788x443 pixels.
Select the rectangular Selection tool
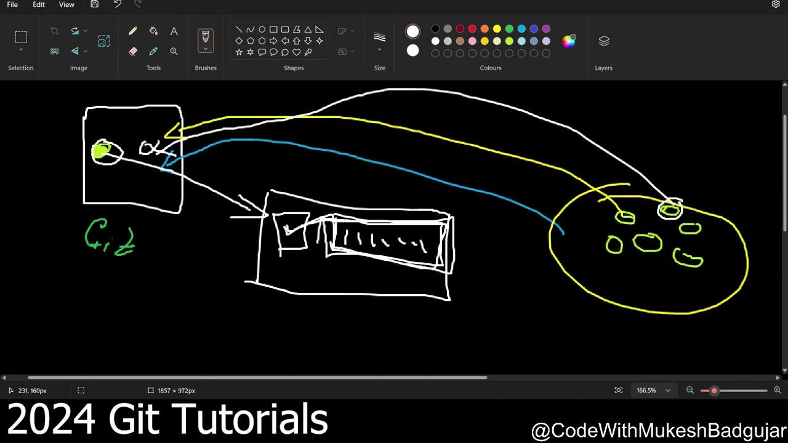[21, 36]
